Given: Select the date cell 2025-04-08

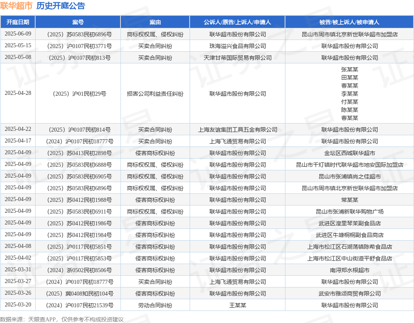Looking at the screenshot, I should [18, 246].
